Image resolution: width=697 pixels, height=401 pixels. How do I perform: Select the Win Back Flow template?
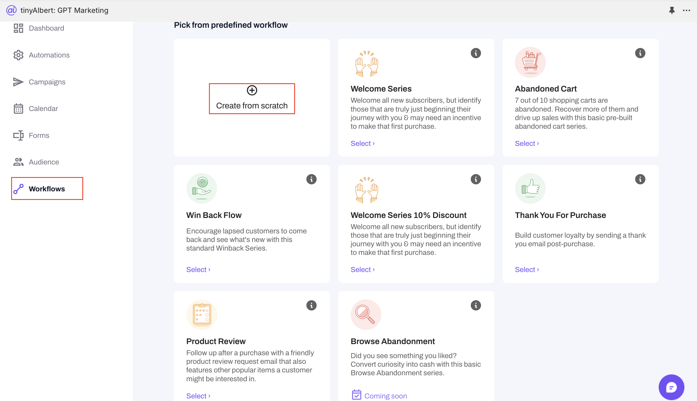click(198, 270)
